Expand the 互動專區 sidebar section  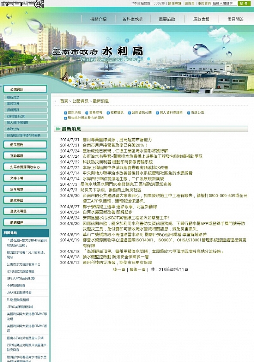pos(25,156)
